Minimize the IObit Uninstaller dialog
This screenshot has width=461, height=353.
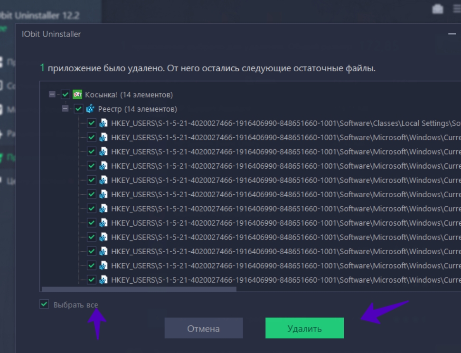(x=452, y=34)
